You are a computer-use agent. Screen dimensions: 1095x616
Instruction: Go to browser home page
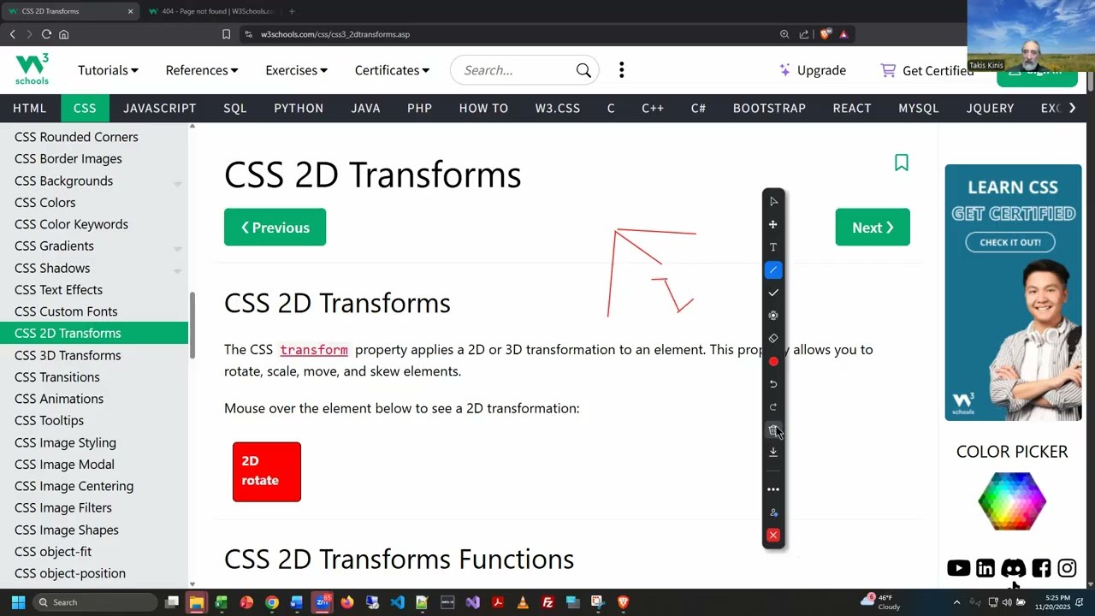click(63, 34)
